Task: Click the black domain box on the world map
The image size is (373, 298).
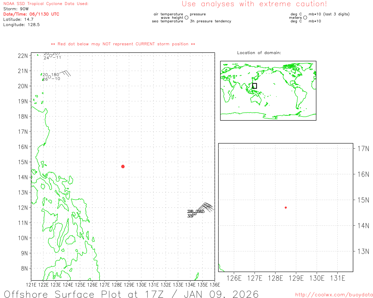Action: 254,86
